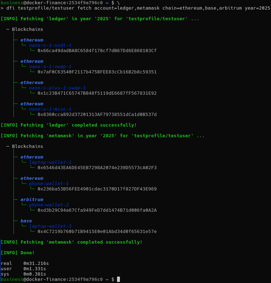The width and height of the screenshot is (271, 283).
Task: Click address starting with 0x66ca49
Action: pos(97,51)
